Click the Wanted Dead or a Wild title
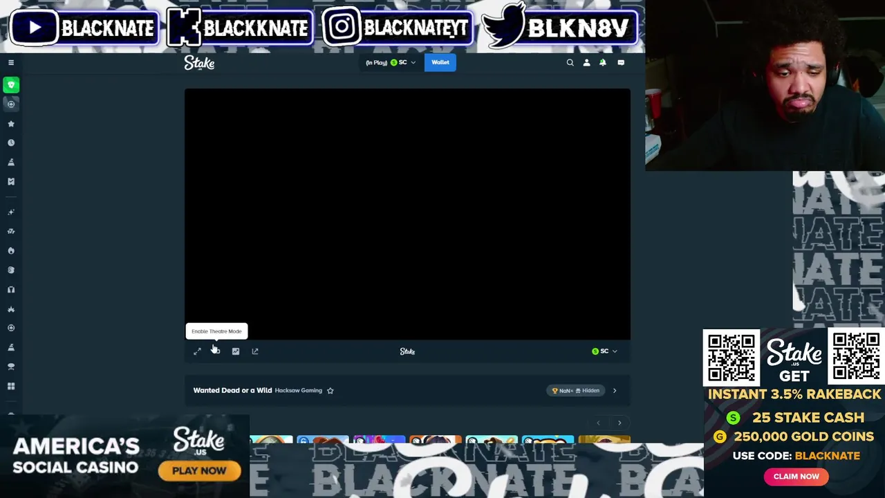The width and height of the screenshot is (885, 498). pyautogui.click(x=232, y=391)
